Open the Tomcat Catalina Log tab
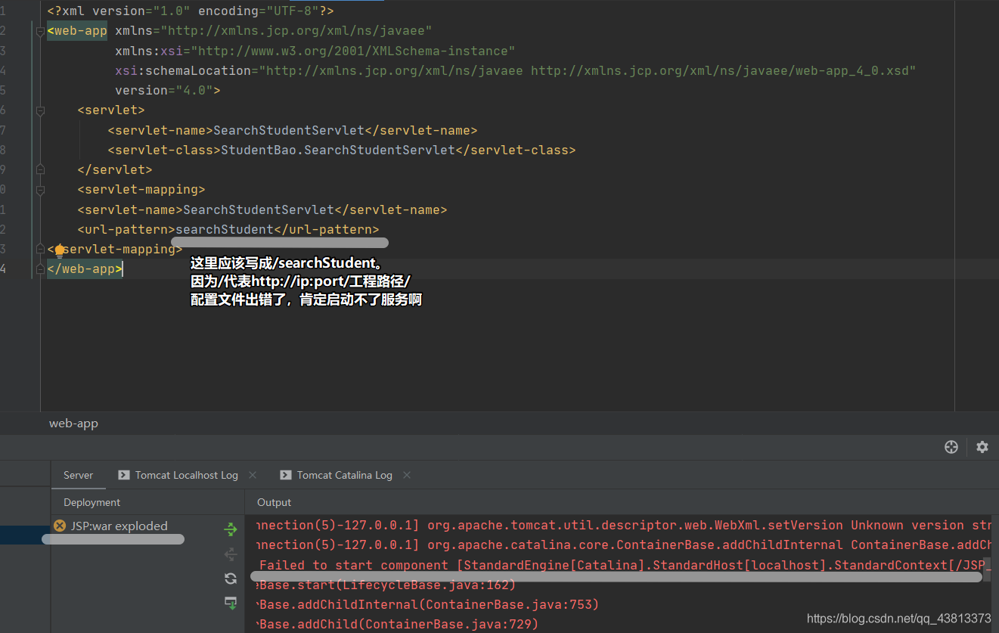Image resolution: width=999 pixels, height=633 pixels. [345, 475]
